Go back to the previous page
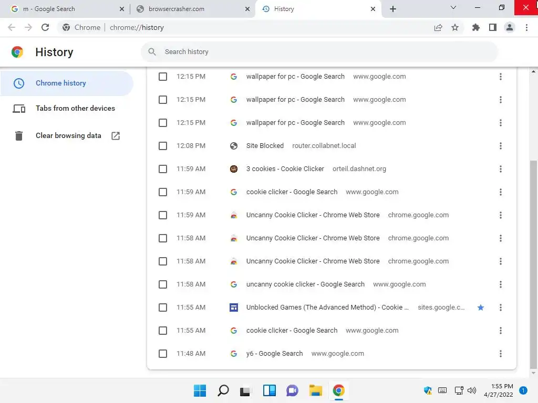The height and width of the screenshot is (403, 538). tap(12, 27)
